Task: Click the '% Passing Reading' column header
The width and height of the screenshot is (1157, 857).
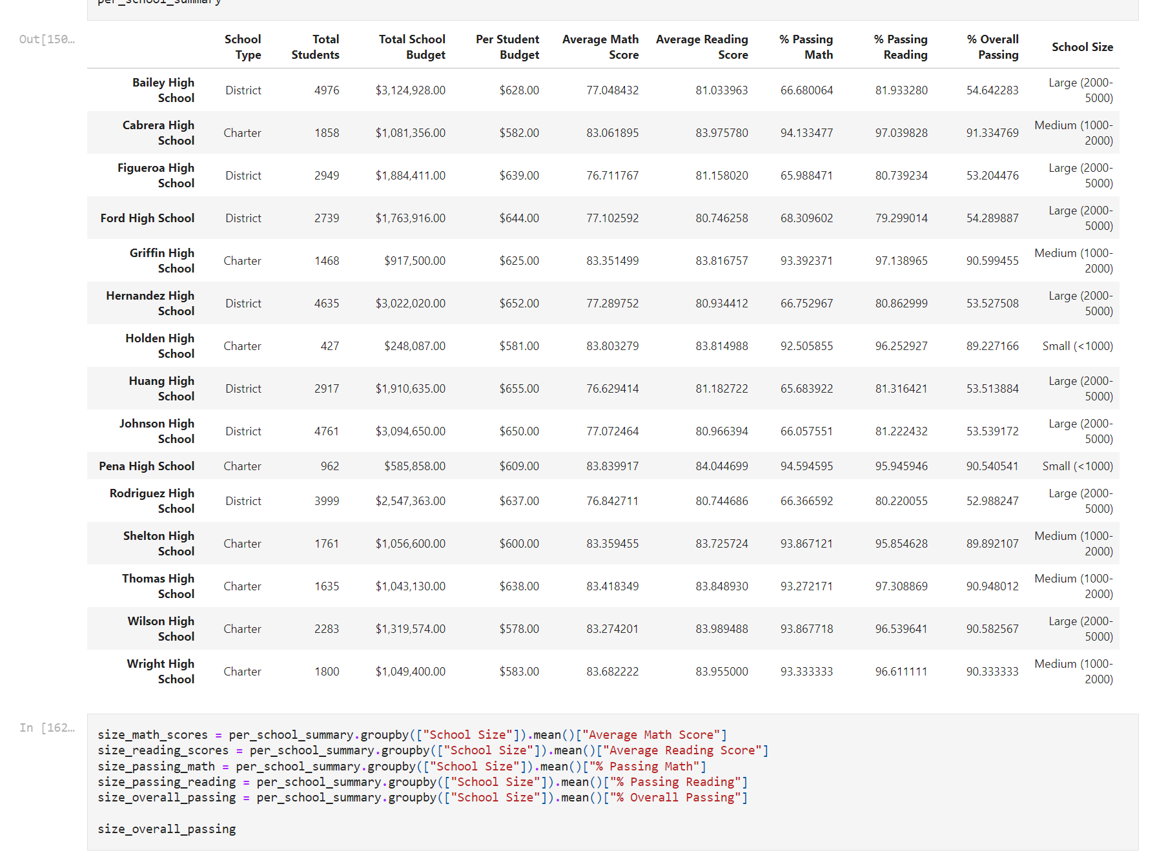Action: (901, 47)
